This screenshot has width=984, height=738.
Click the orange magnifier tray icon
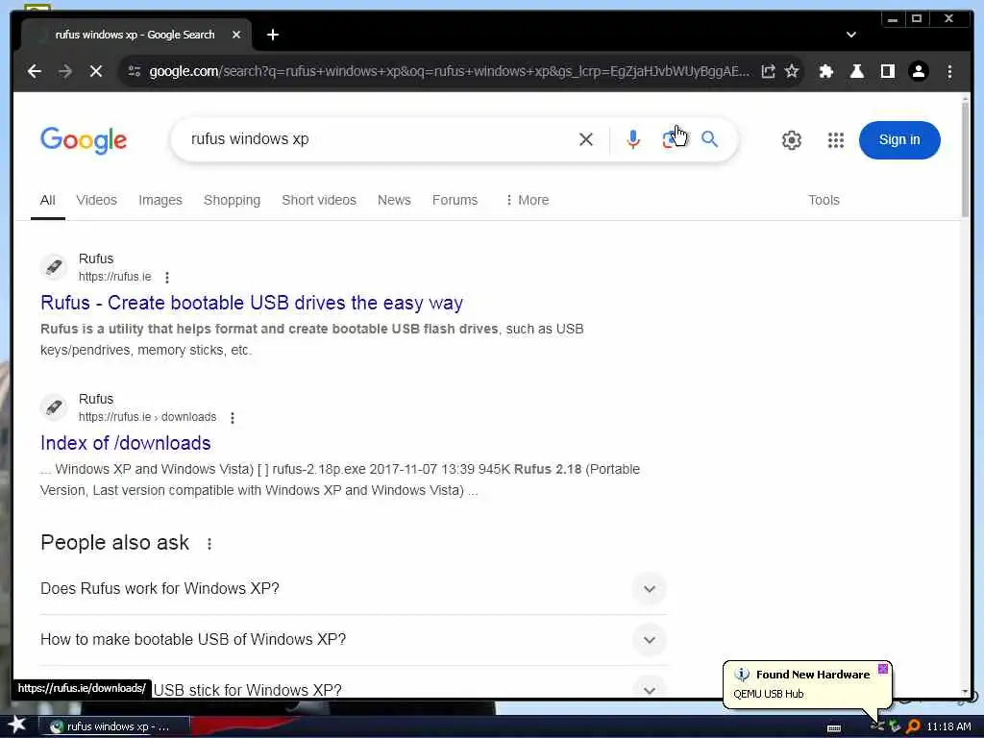913,726
